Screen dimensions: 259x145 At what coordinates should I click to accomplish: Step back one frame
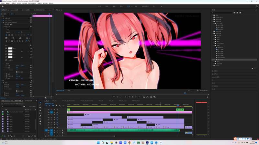129,97
